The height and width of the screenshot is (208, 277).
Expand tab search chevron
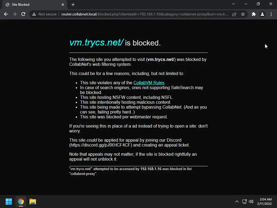click(x=233, y=4)
